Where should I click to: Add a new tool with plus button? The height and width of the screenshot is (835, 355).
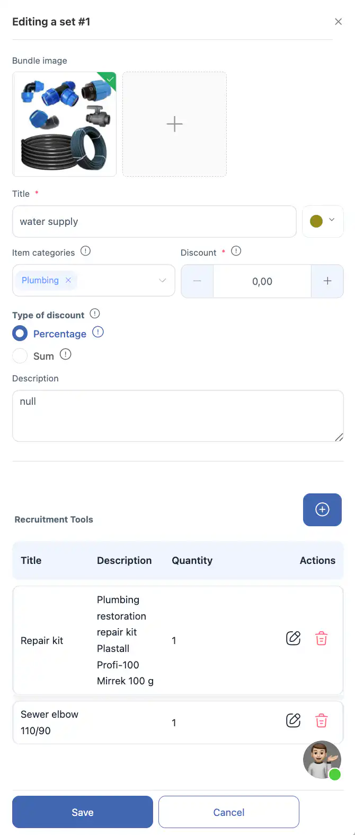tap(322, 510)
